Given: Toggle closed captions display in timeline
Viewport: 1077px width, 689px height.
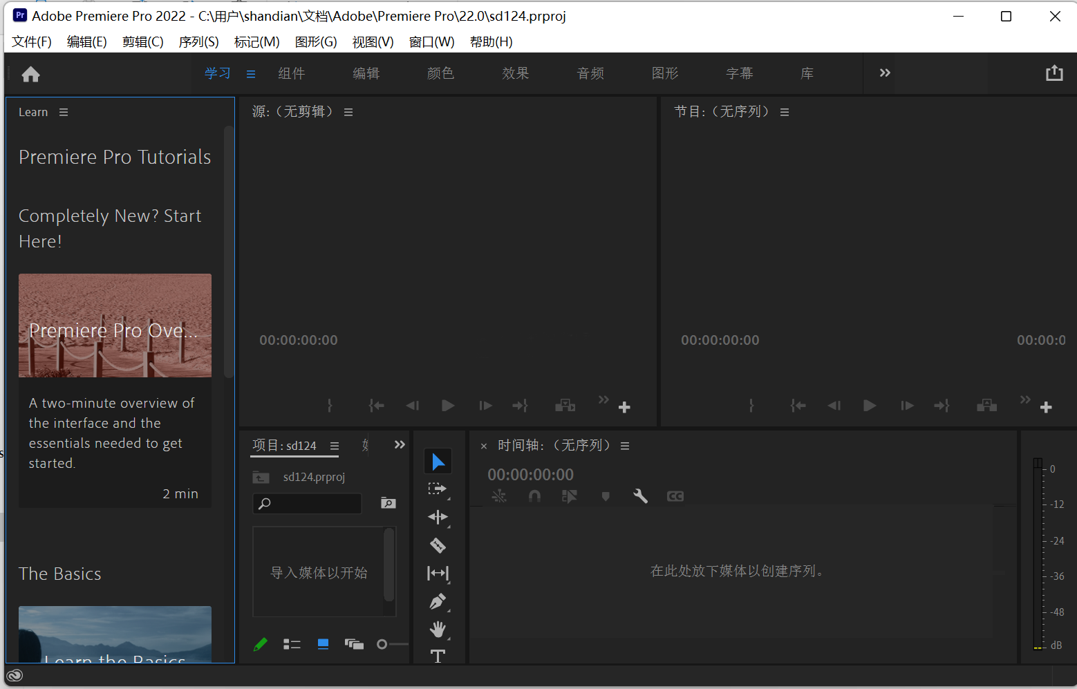Looking at the screenshot, I should pos(675,495).
